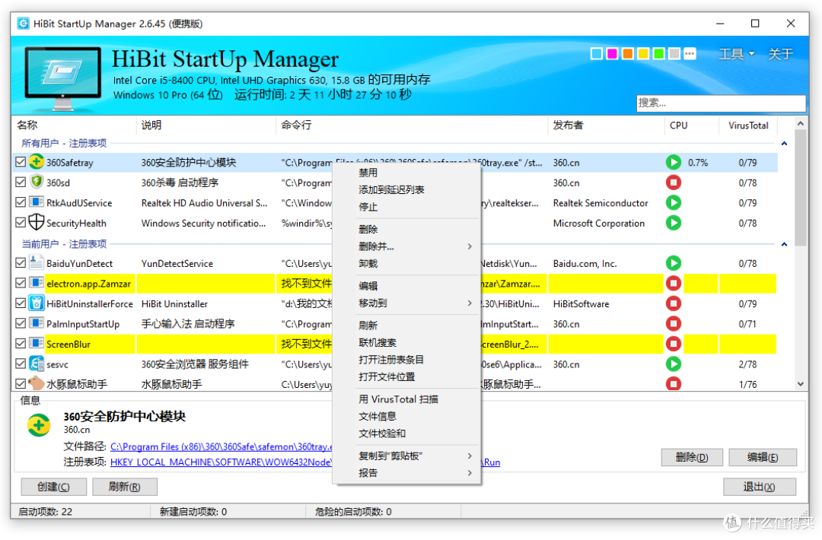Click the electron.app.Zamzar row icon
Image resolution: width=822 pixels, height=540 pixels.
tap(37, 283)
